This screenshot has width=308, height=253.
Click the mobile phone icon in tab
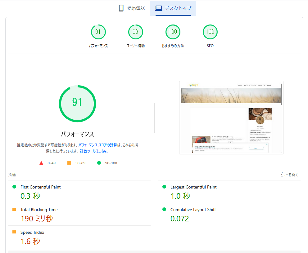(121, 8)
